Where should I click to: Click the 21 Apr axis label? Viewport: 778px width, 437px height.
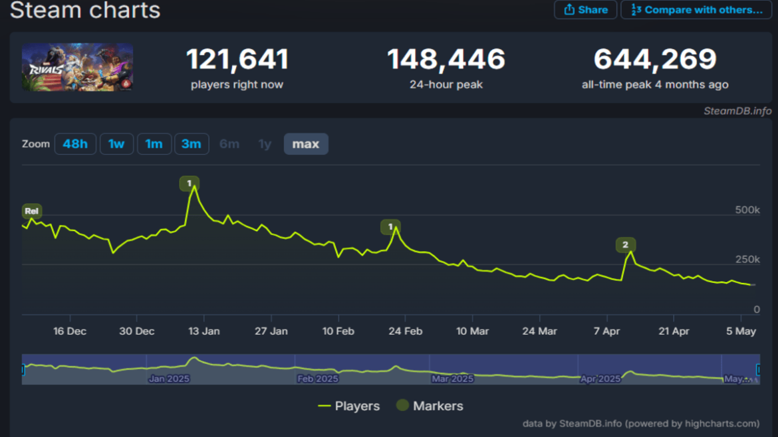(674, 331)
